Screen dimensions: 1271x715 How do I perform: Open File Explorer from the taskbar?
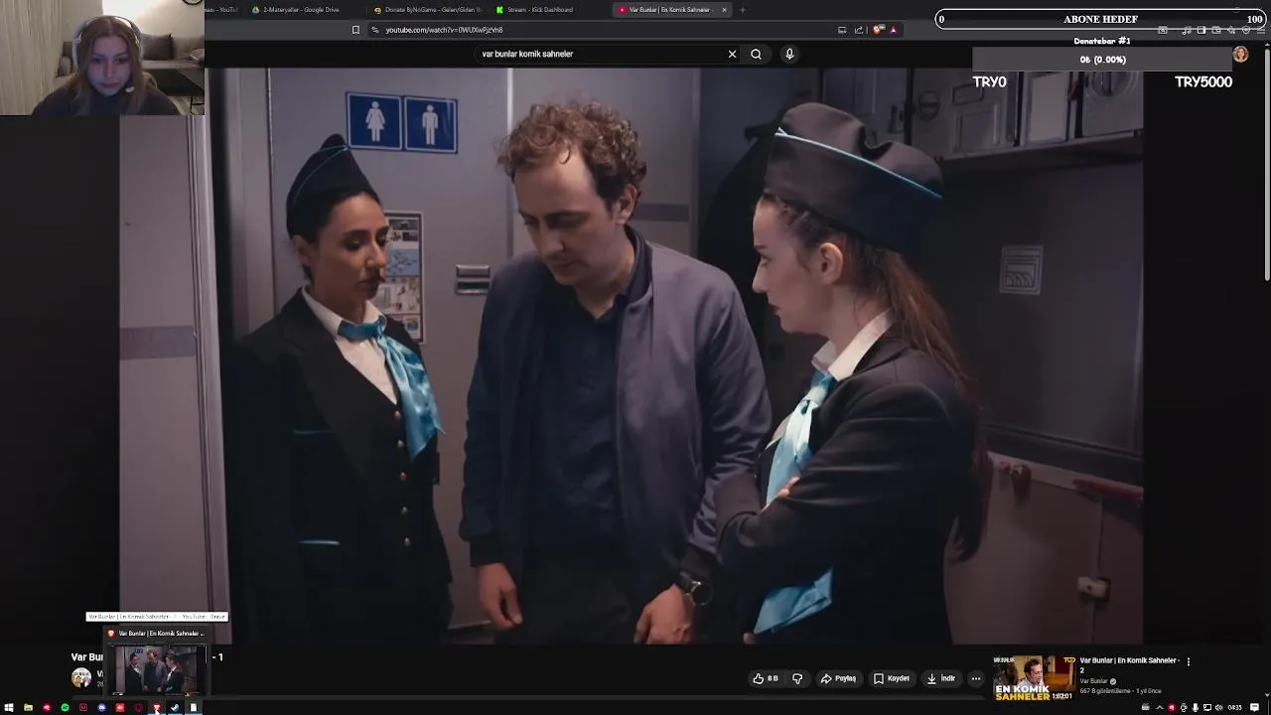[x=28, y=708]
